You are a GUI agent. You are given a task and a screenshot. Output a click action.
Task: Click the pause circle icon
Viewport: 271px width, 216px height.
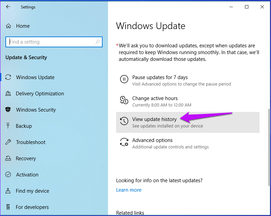(x=124, y=79)
